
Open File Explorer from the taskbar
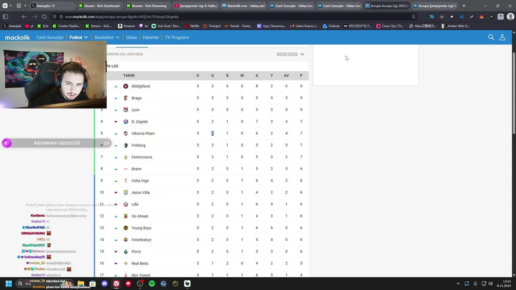pyautogui.click(x=81, y=284)
